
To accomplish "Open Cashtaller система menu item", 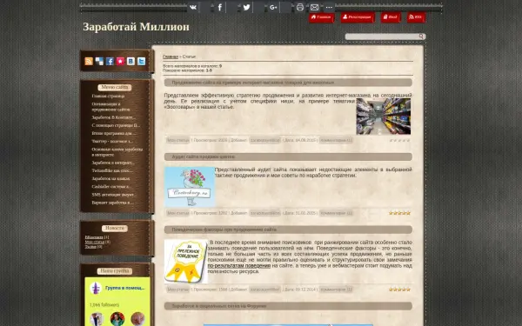I will tap(111, 187).
